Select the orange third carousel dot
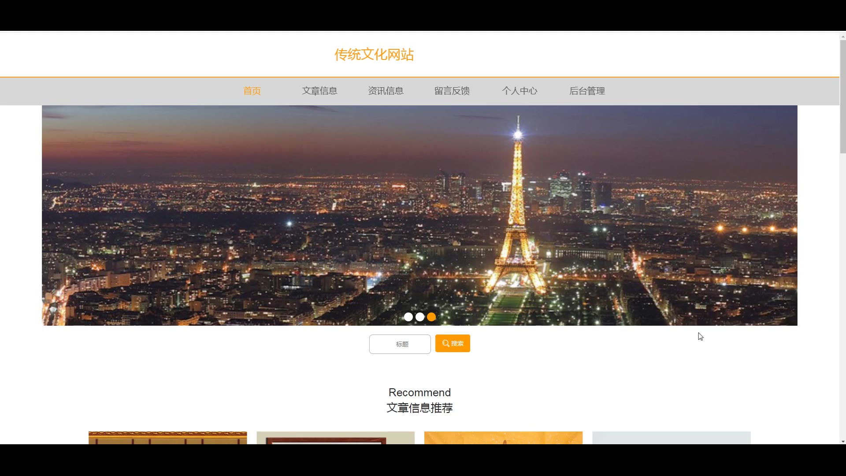 pyautogui.click(x=431, y=317)
